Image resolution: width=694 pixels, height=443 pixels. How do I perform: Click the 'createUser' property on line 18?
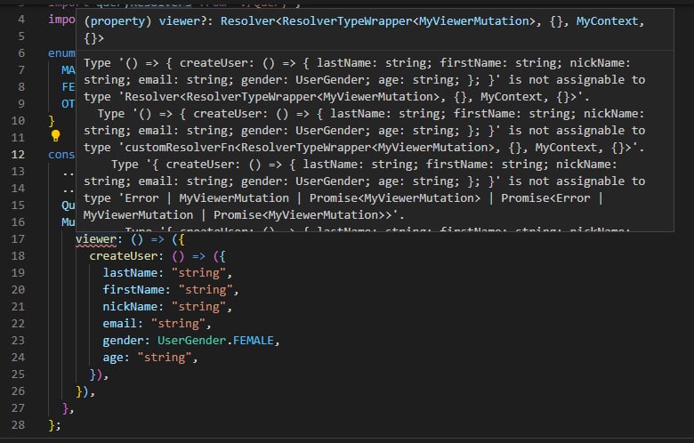[123, 256]
